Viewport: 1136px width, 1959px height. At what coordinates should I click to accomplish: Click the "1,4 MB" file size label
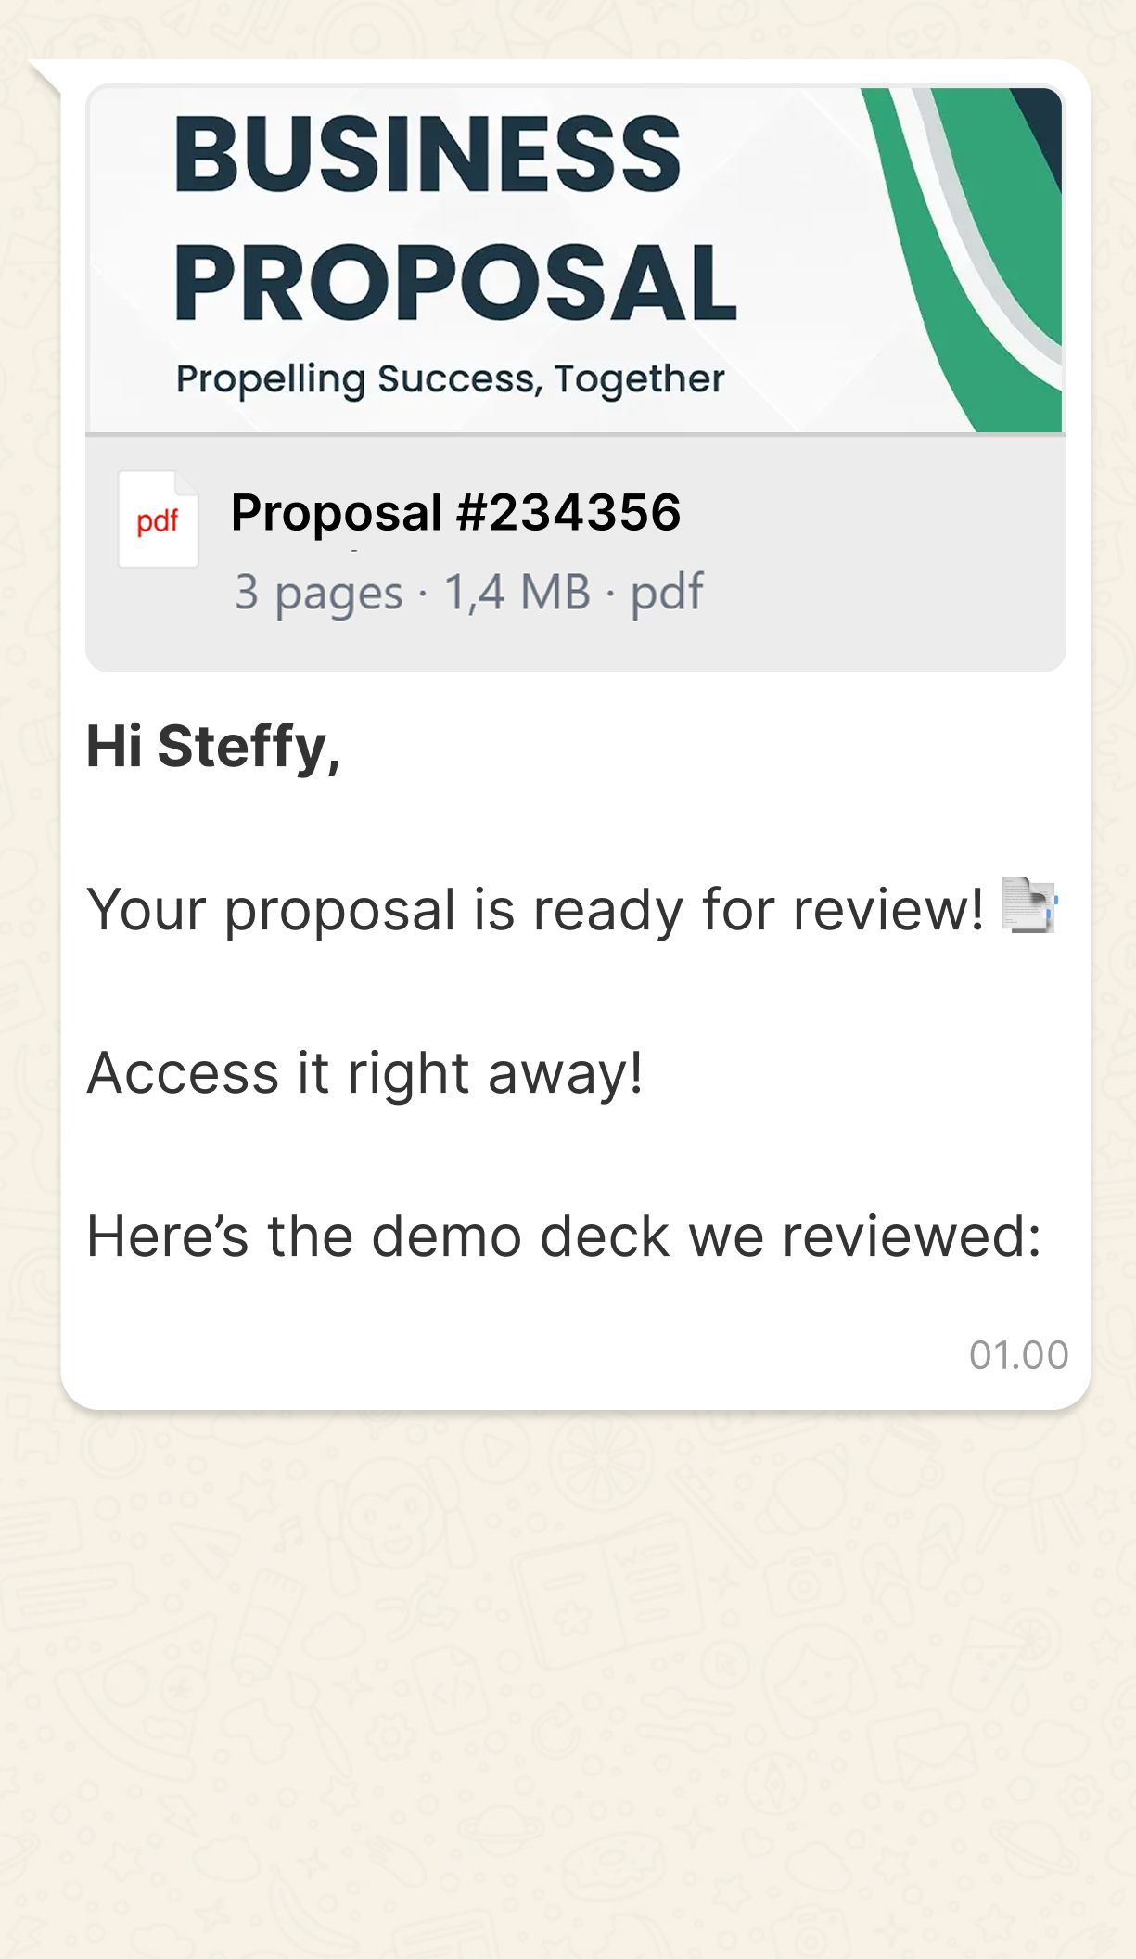coord(517,592)
